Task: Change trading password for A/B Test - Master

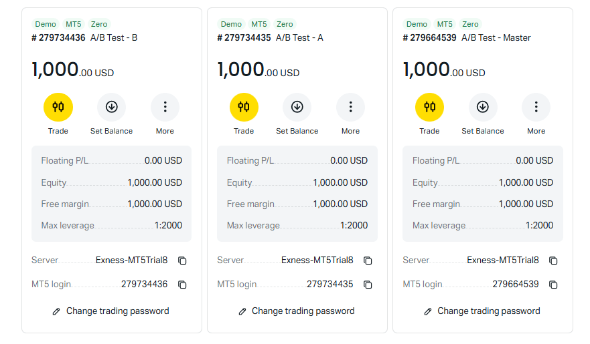Action: [482, 311]
